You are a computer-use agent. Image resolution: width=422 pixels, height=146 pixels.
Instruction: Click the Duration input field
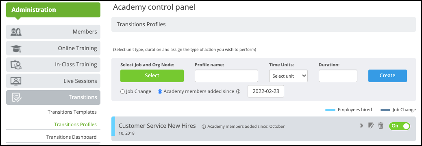tap(338, 76)
